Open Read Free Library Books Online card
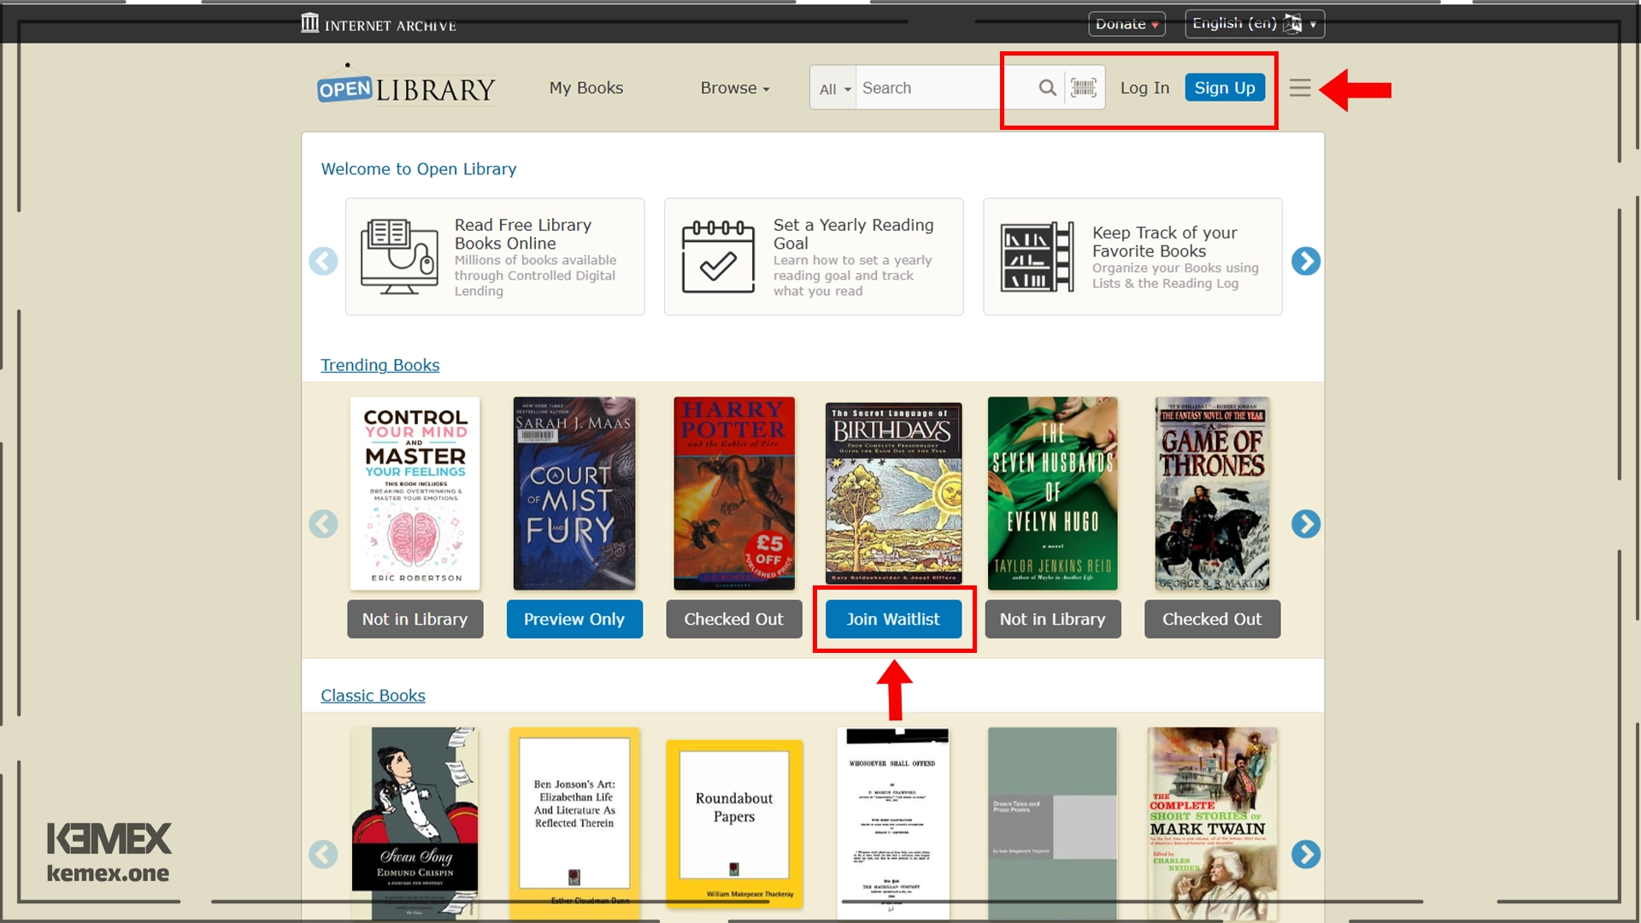 click(x=495, y=257)
